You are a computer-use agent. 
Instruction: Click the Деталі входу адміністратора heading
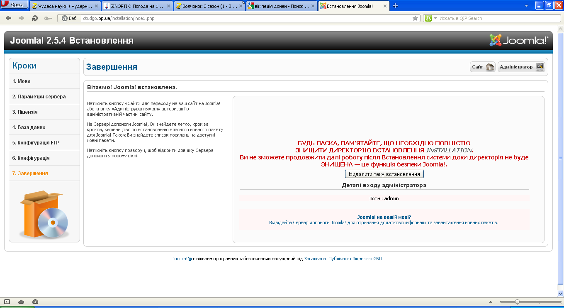pyautogui.click(x=384, y=185)
